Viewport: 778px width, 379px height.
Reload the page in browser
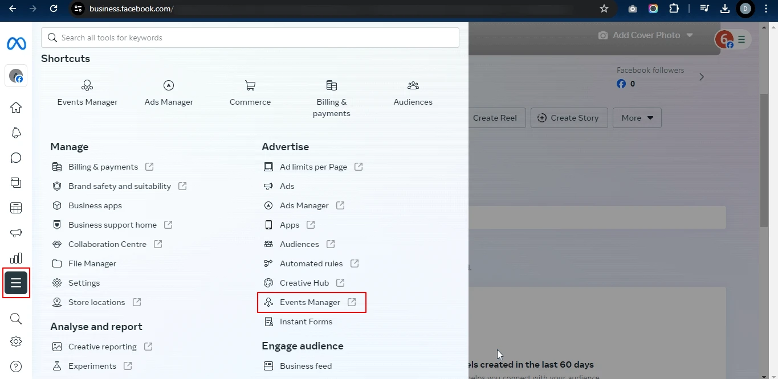[54, 9]
